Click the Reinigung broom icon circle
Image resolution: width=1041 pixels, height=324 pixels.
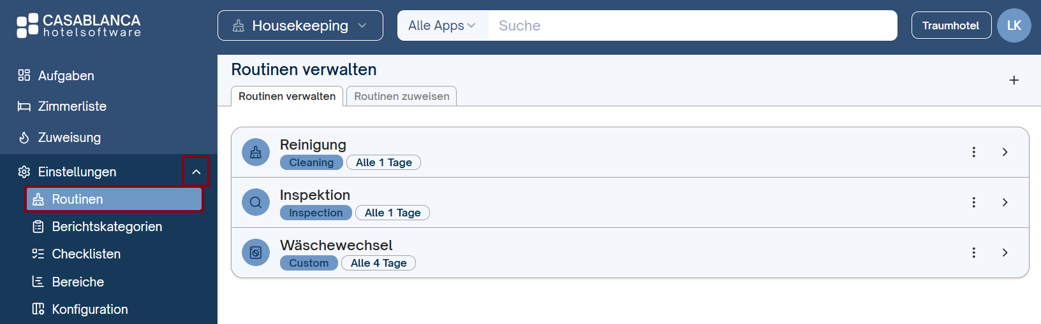coord(256,152)
